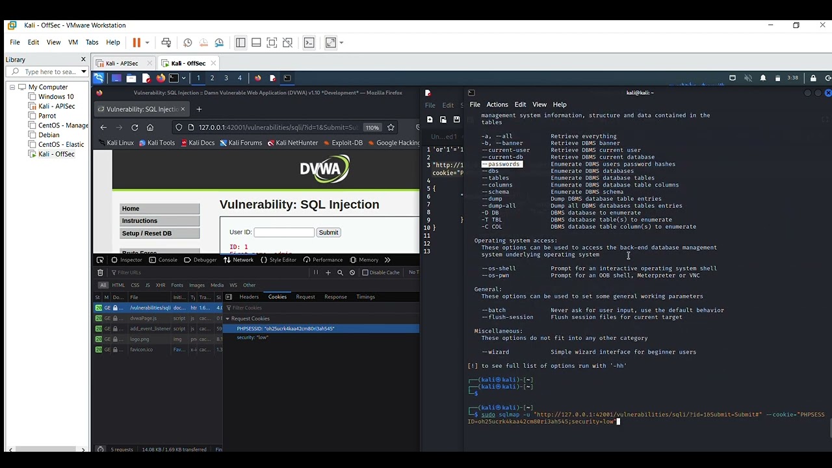Click the stretch guest display icon

(330, 42)
